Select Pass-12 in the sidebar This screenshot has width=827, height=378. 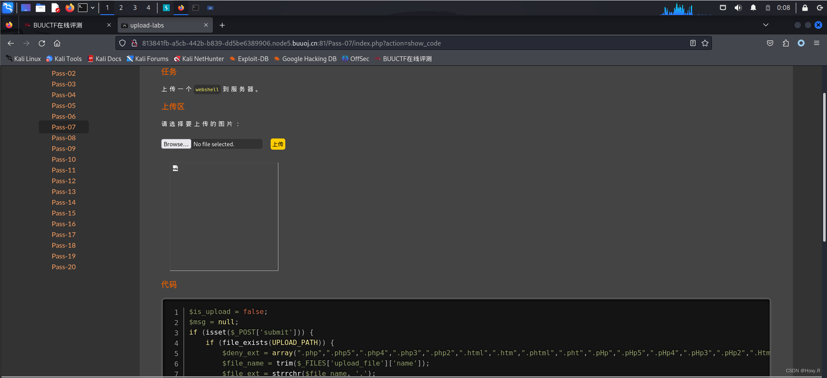click(x=64, y=181)
